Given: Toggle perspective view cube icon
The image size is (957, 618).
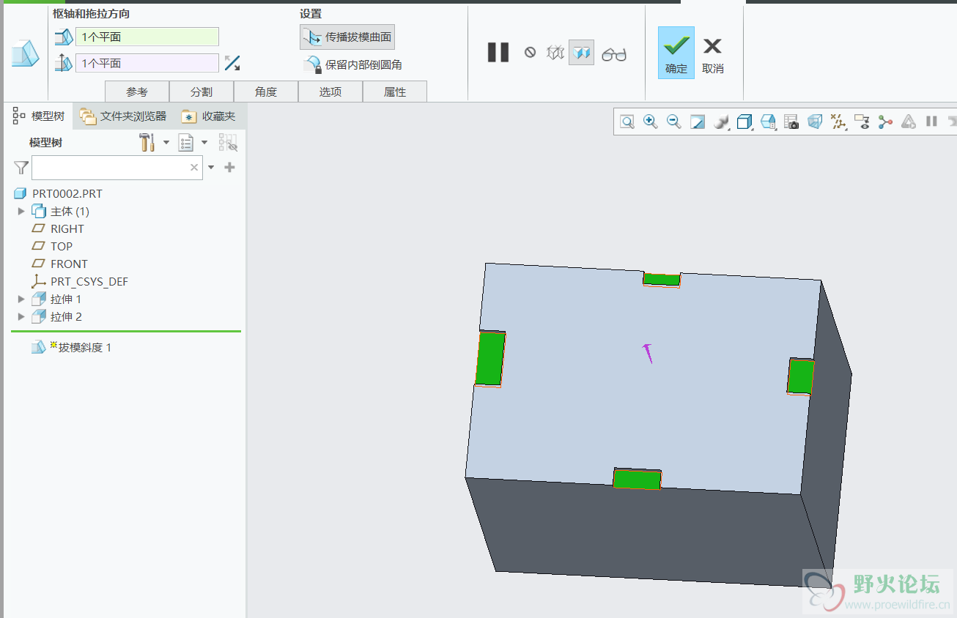Looking at the screenshot, I should pos(815,122).
